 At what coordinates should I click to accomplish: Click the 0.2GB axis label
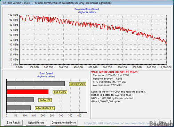point(19,68)
